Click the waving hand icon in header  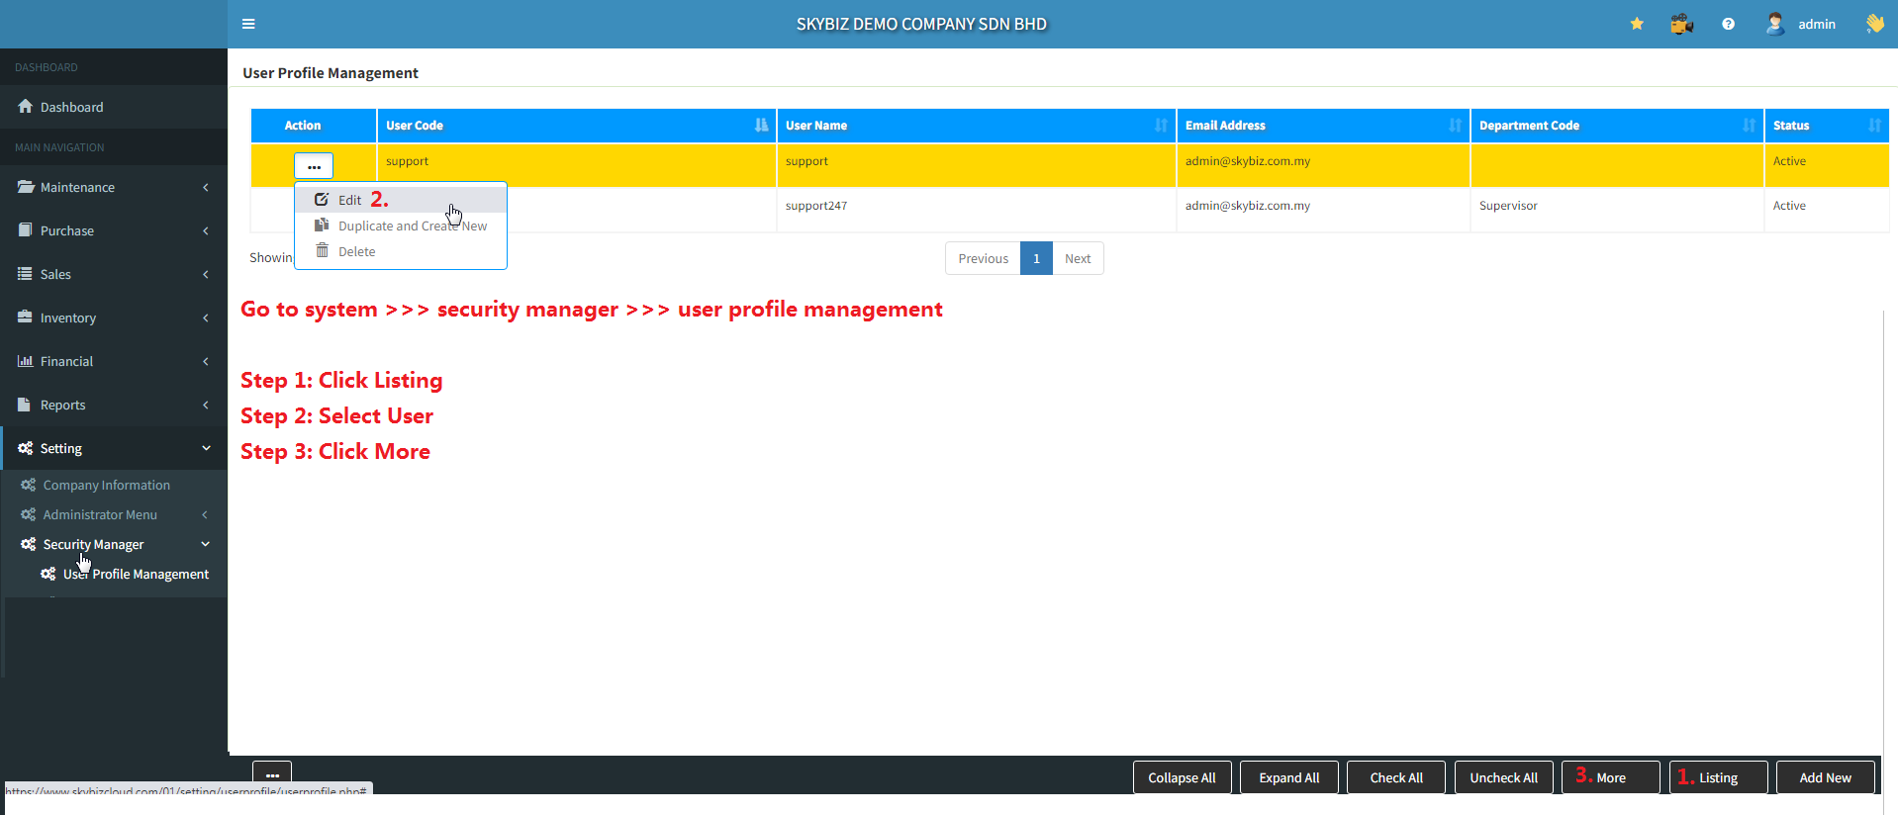[x=1874, y=24]
